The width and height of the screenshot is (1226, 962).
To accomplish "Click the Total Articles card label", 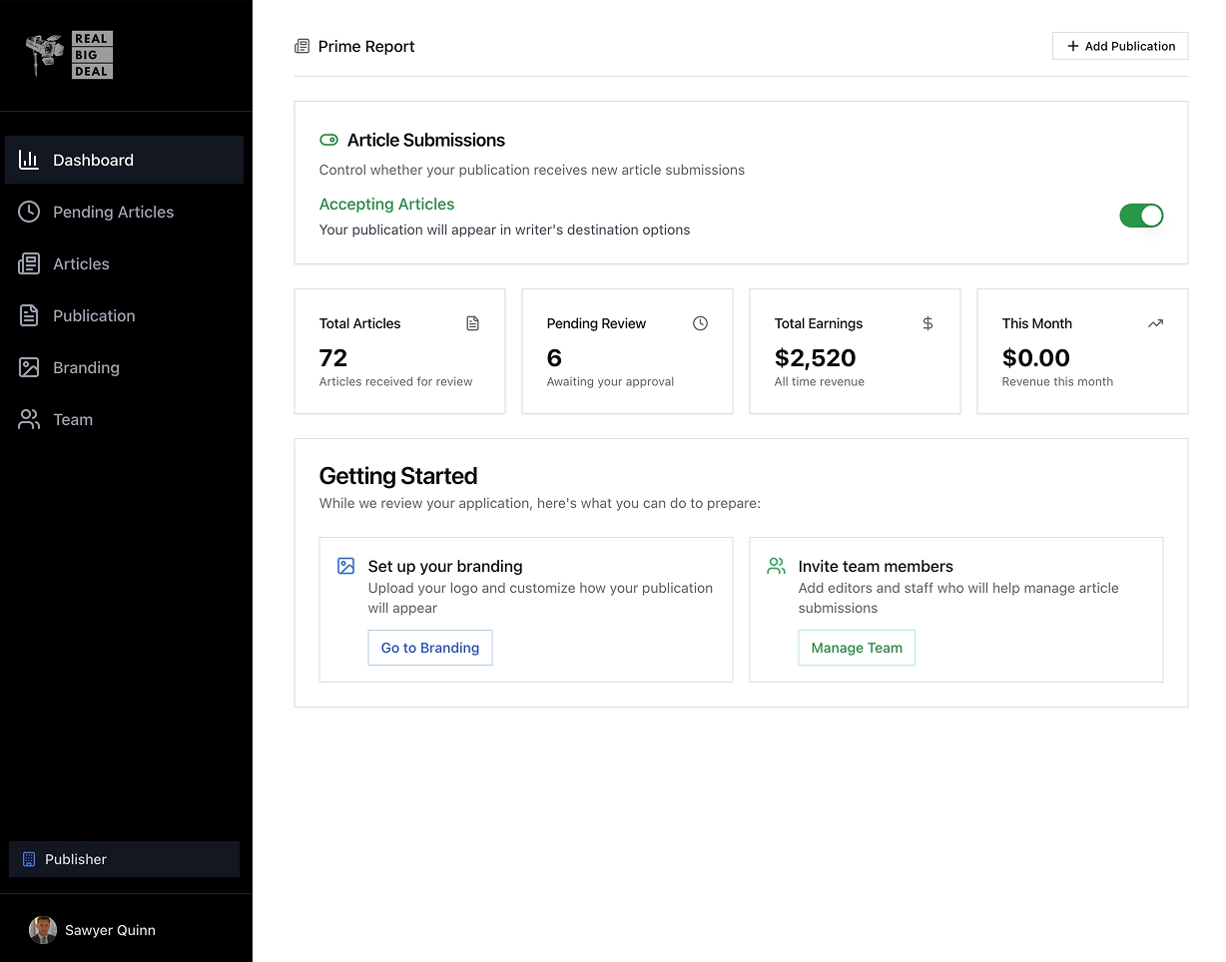I will point(359,323).
